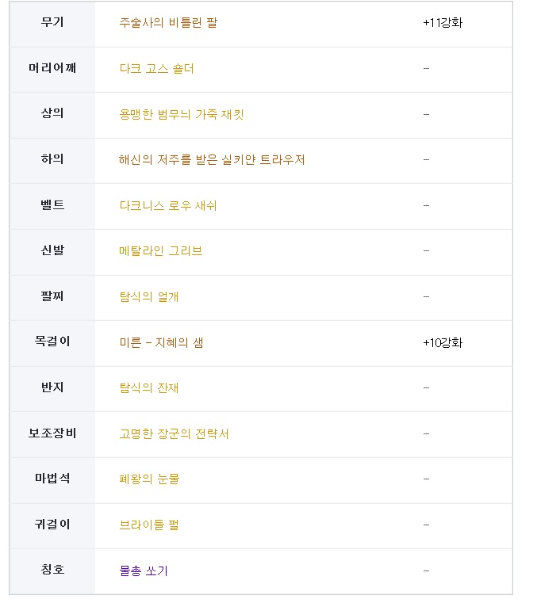Click the 다크니스 로우 새쉬 belt item
537x603 pixels.
pyautogui.click(x=168, y=206)
